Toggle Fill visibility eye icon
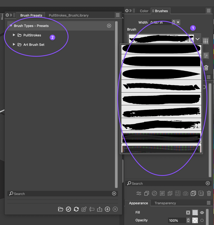214x225 pixels. coord(202,213)
